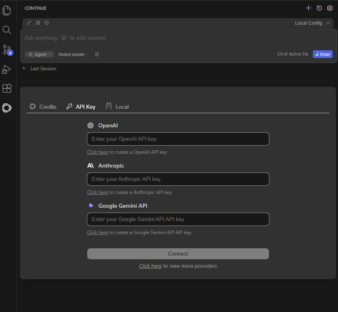
Task: Open the Extensions icon in activity bar
Action: (x=6, y=88)
